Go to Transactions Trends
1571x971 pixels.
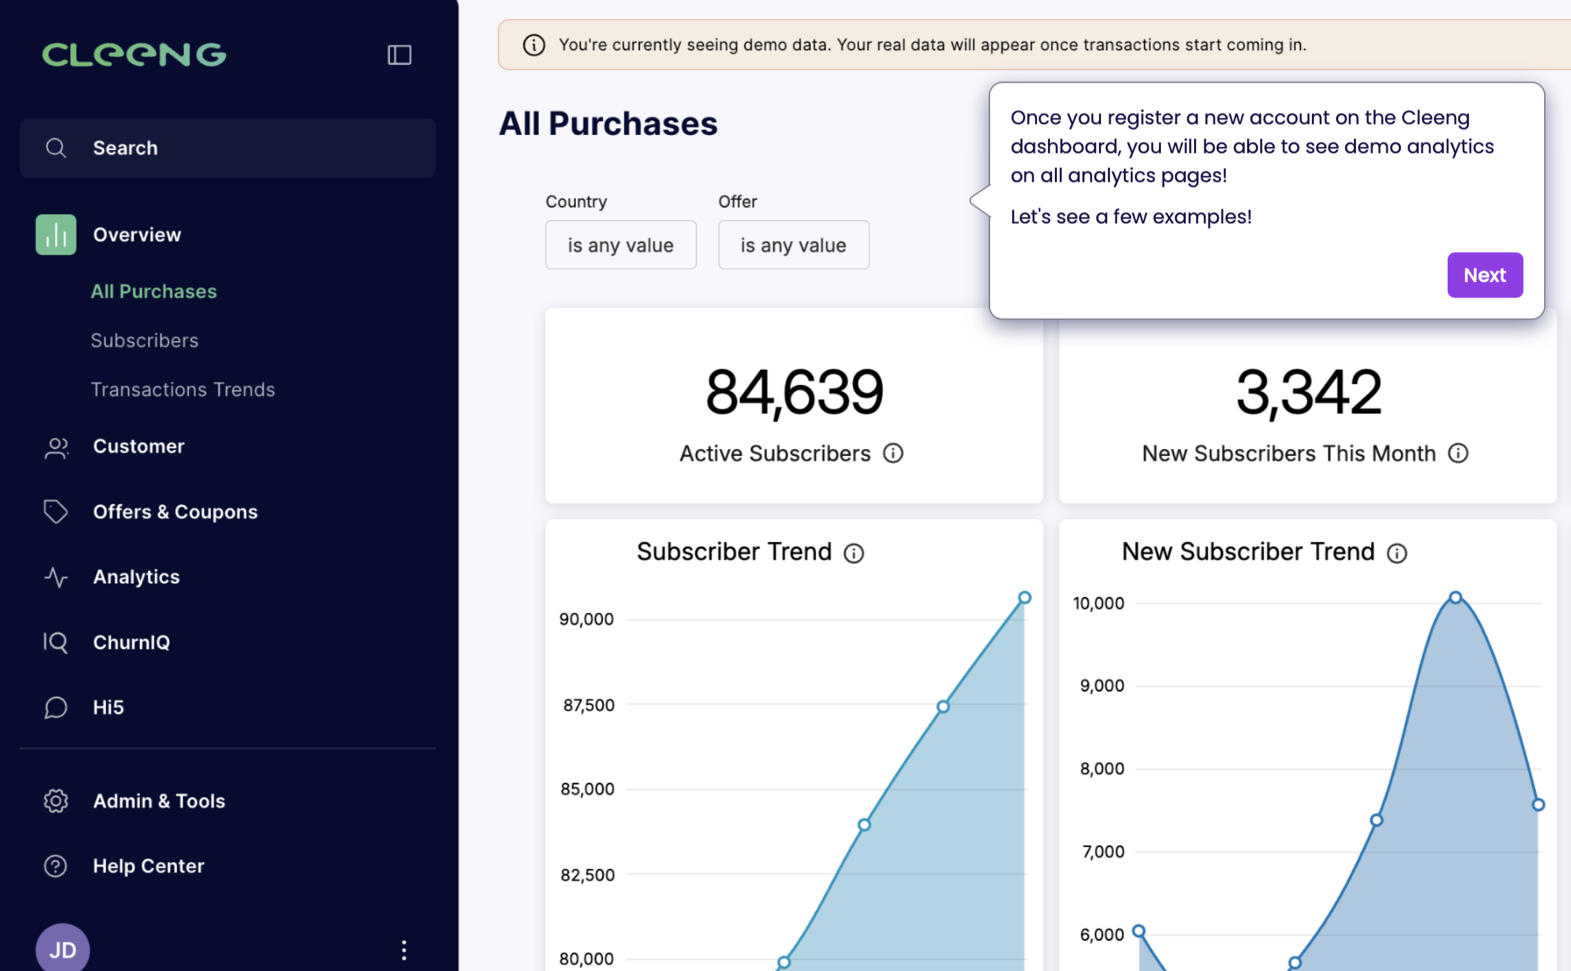183,390
